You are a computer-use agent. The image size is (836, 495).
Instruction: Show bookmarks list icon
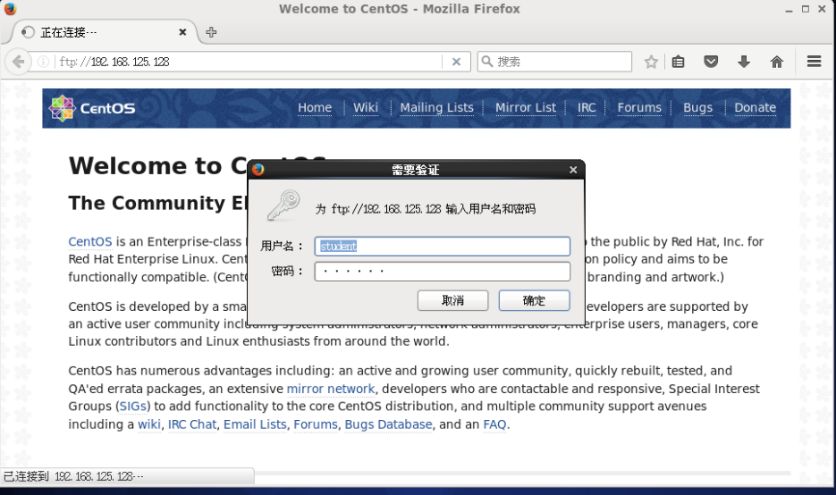pyautogui.click(x=678, y=62)
